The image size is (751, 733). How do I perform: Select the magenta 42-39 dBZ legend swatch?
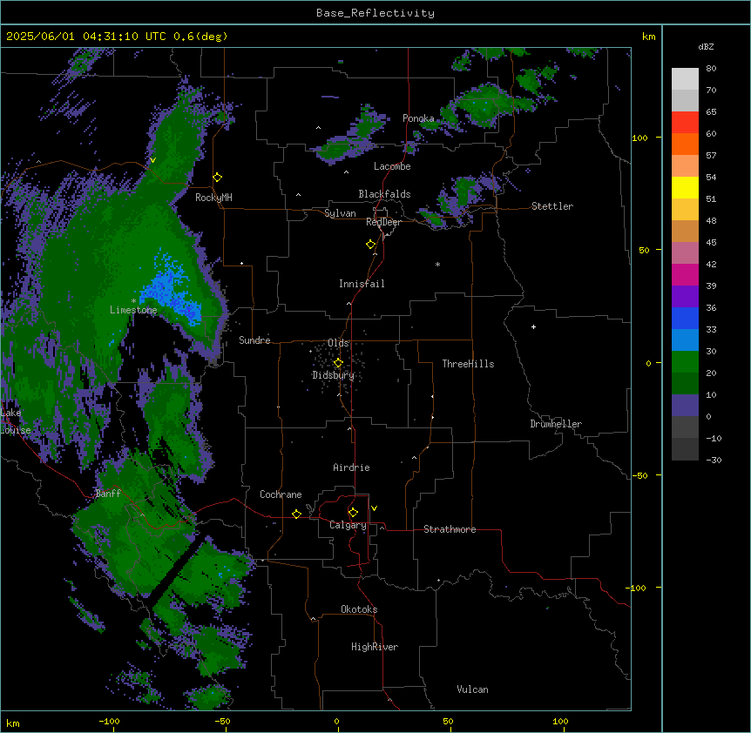click(685, 274)
